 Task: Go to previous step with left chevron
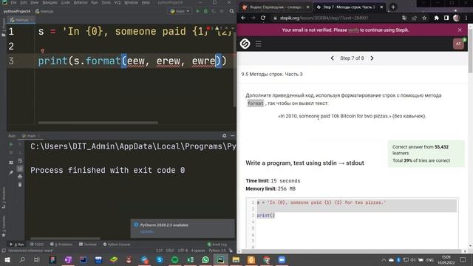coord(332,58)
